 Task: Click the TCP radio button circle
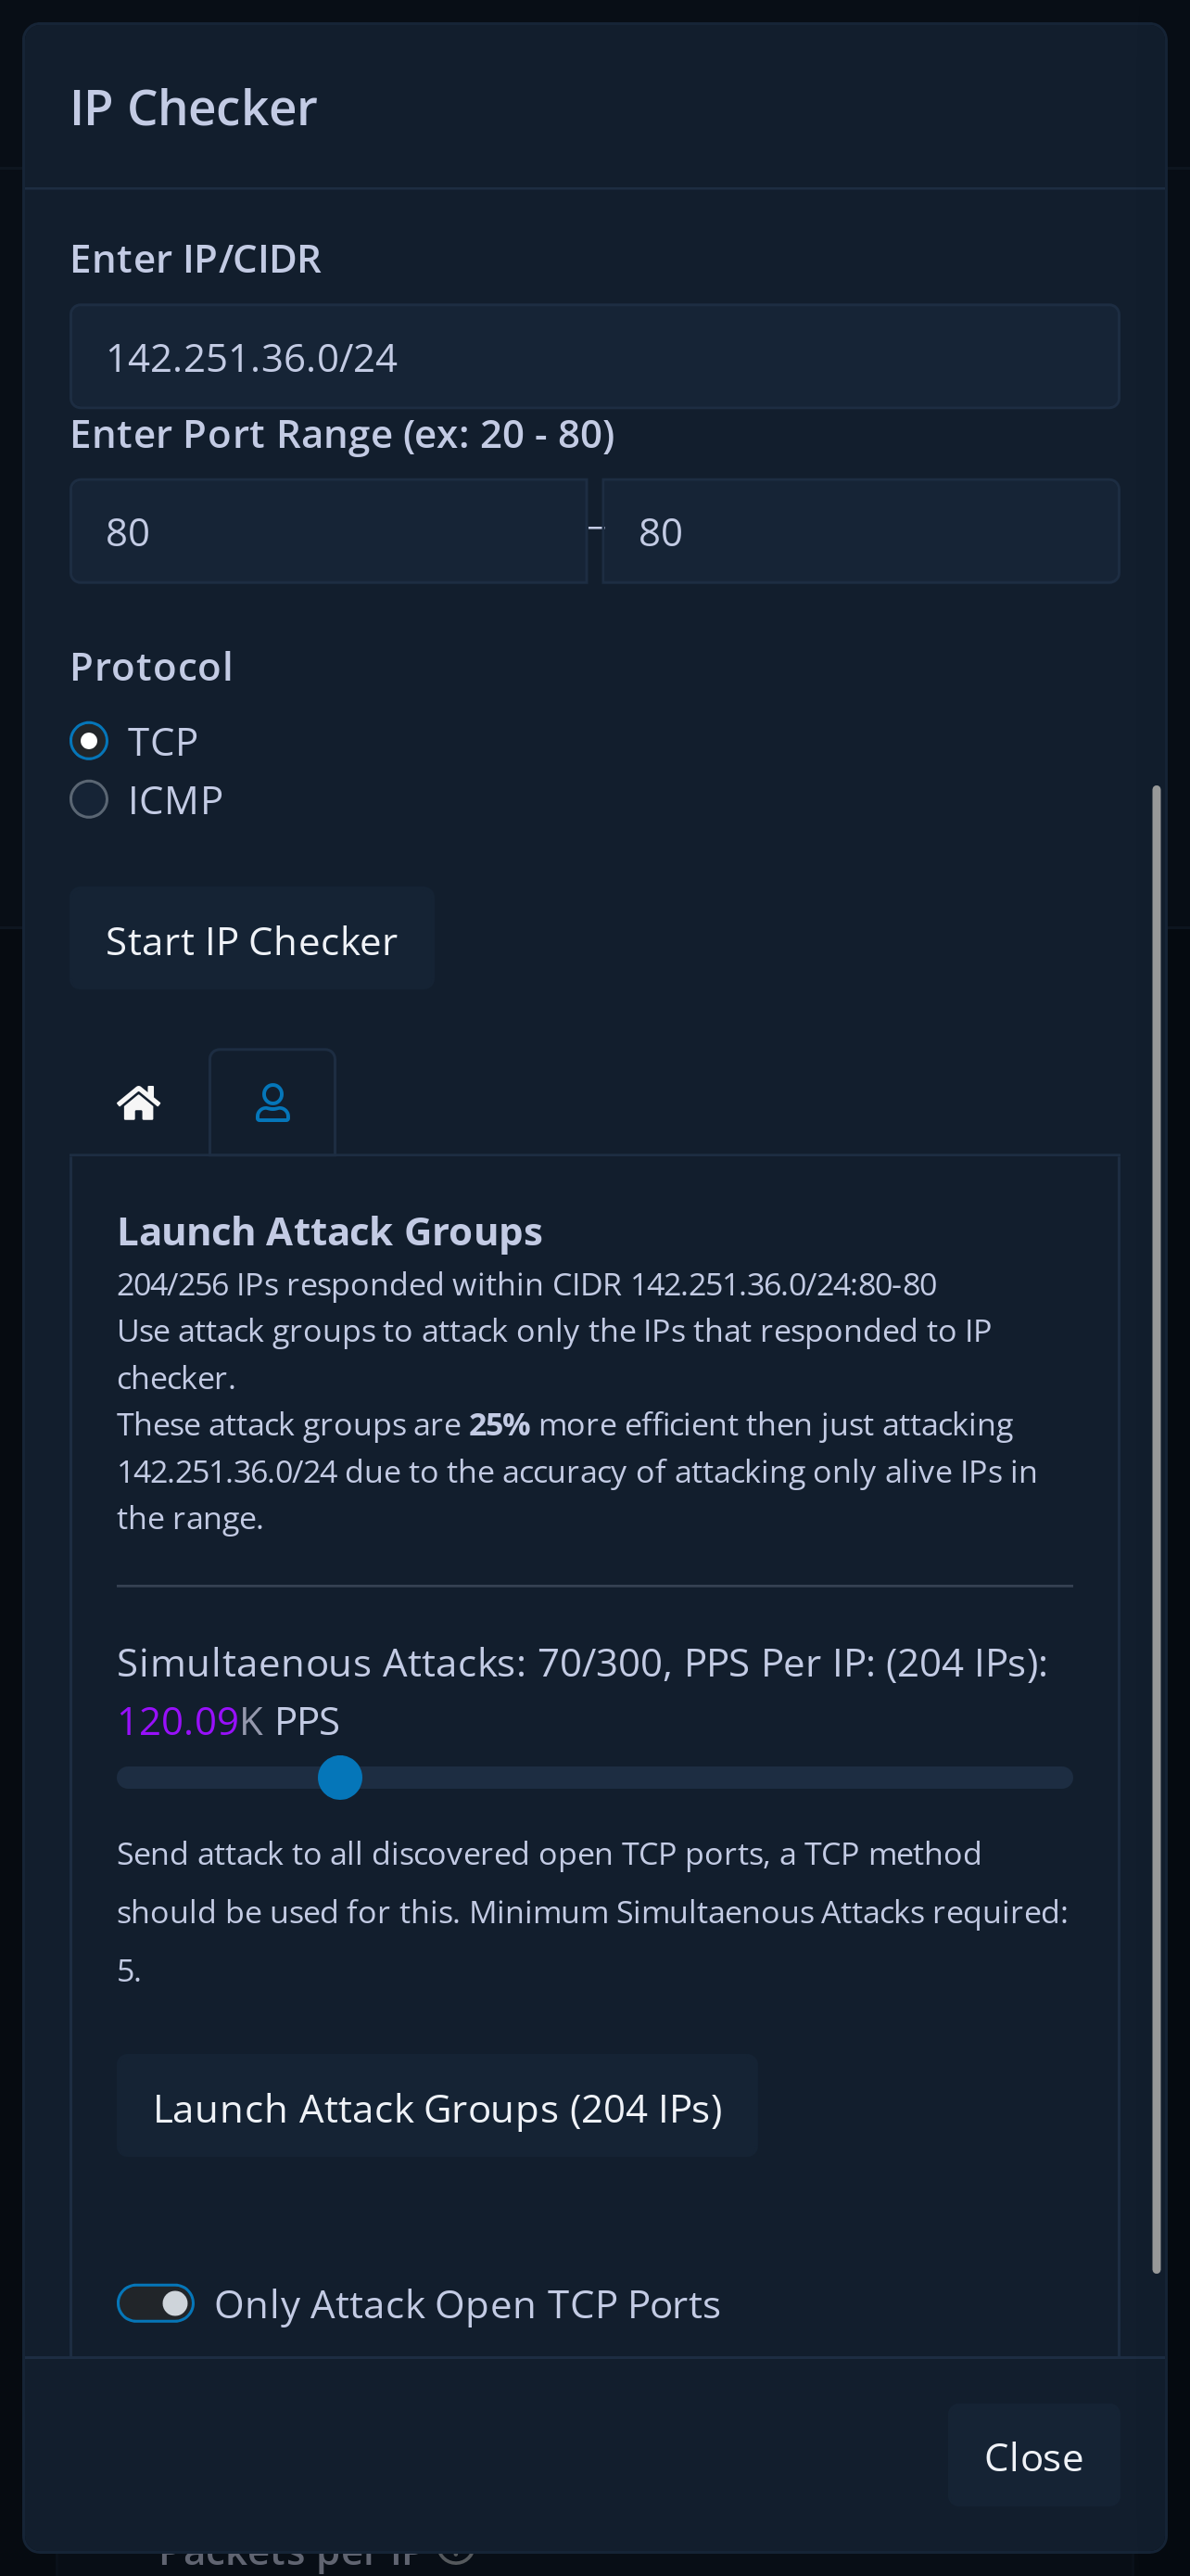(89, 741)
